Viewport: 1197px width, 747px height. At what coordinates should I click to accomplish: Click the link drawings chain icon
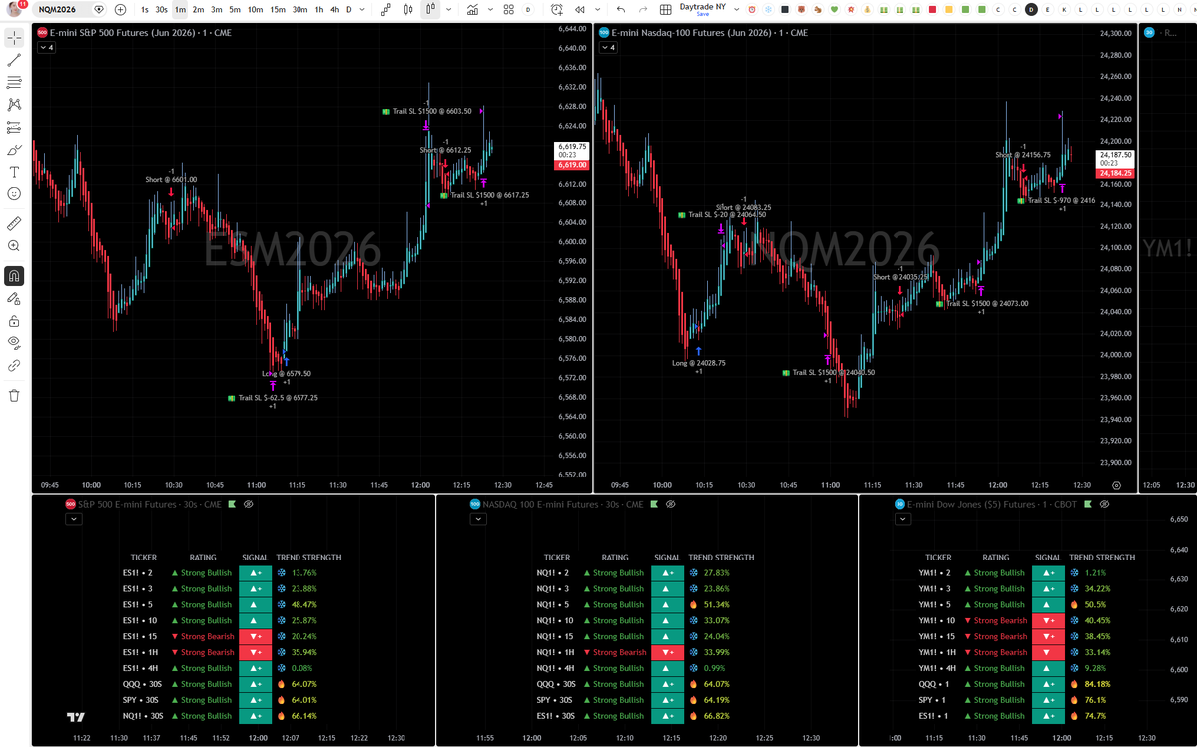click(14, 366)
